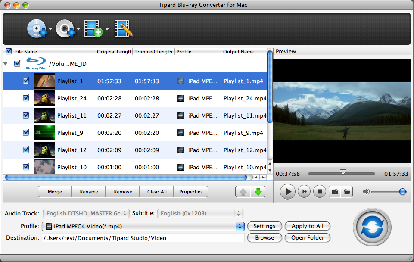Play the preview video

coord(287,192)
